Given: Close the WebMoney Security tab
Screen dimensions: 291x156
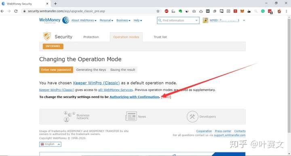Looking at the screenshot, I should tap(47, 4).
